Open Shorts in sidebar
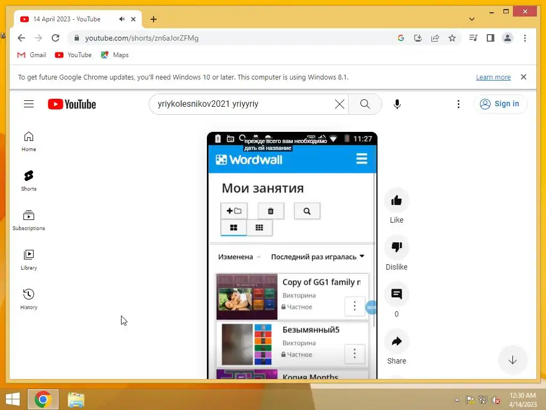 coord(29,180)
